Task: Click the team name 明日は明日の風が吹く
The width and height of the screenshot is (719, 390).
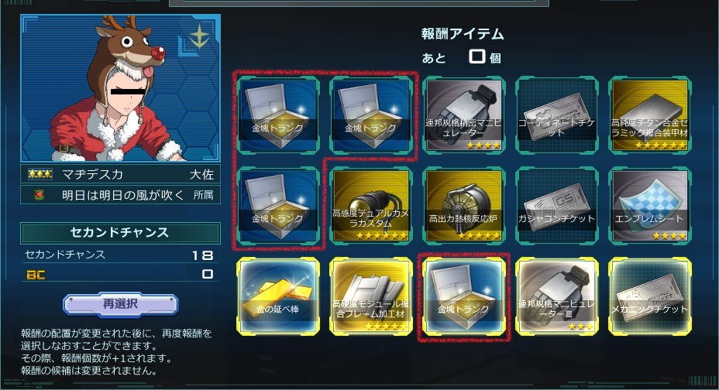Action: (x=123, y=196)
